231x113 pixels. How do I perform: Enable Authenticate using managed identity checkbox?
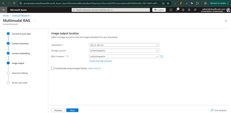pos(53,68)
